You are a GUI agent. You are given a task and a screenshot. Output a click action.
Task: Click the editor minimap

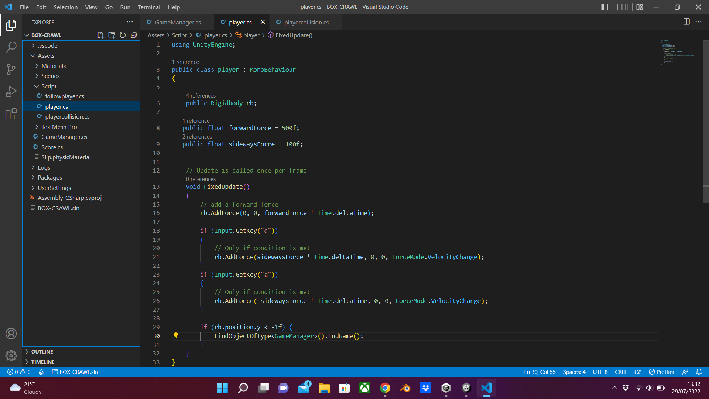[x=679, y=52]
